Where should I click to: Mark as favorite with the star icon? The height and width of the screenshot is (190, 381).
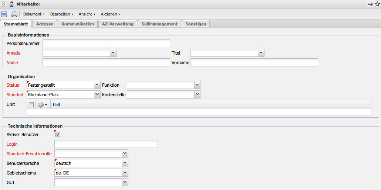point(377,4)
